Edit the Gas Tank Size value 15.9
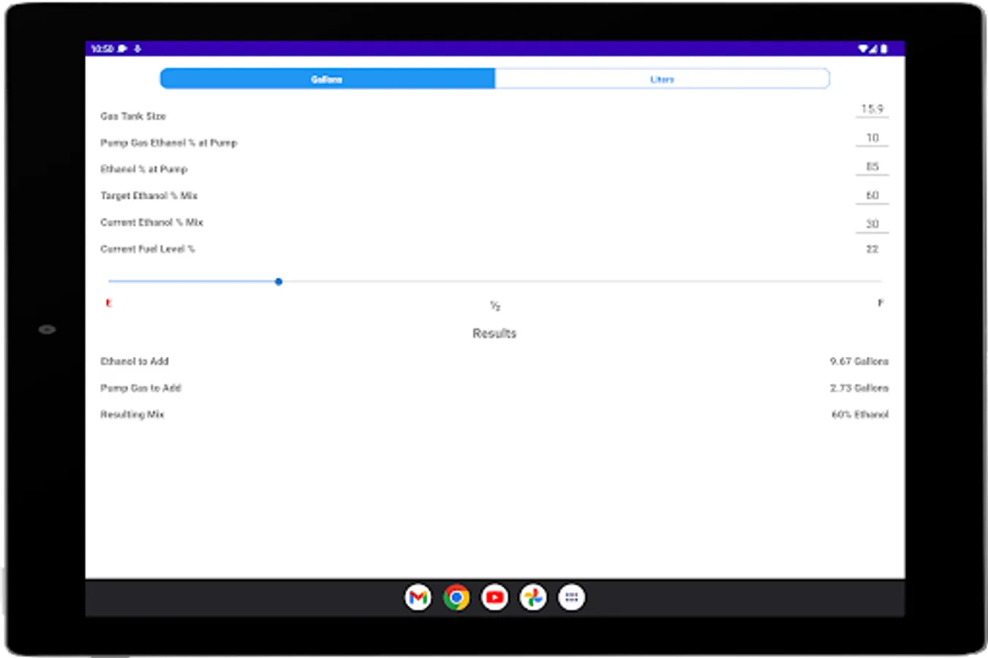 tap(872, 109)
